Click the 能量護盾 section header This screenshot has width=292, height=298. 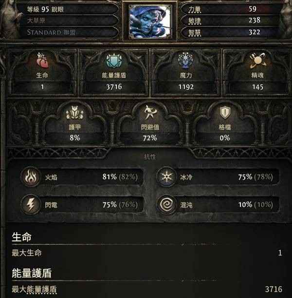pyautogui.click(x=32, y=273)
